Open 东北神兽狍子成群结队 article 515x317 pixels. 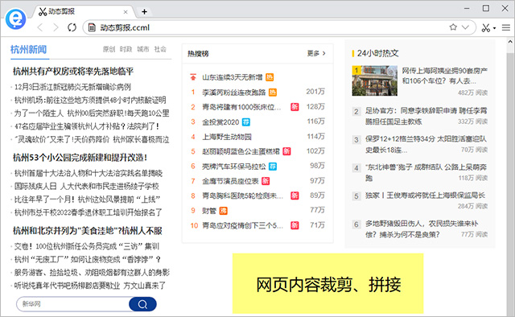click(426, 172)
